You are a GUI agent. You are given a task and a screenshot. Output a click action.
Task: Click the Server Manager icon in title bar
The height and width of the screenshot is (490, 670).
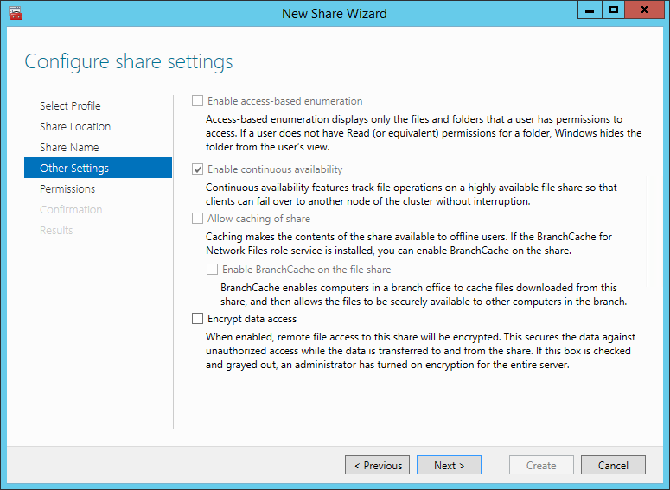click(16, 13)
